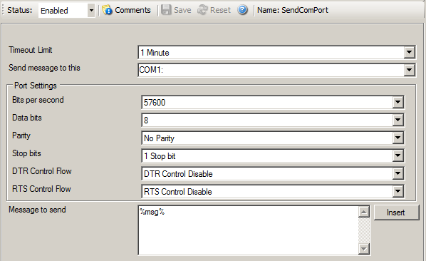
Task: Click the Comments text label in toolbar
Action: [133, 10]
